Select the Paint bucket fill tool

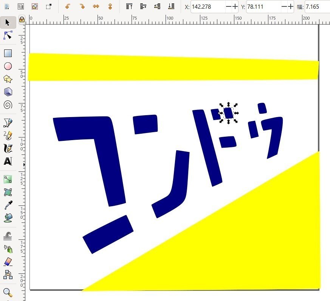pos(8,218)
